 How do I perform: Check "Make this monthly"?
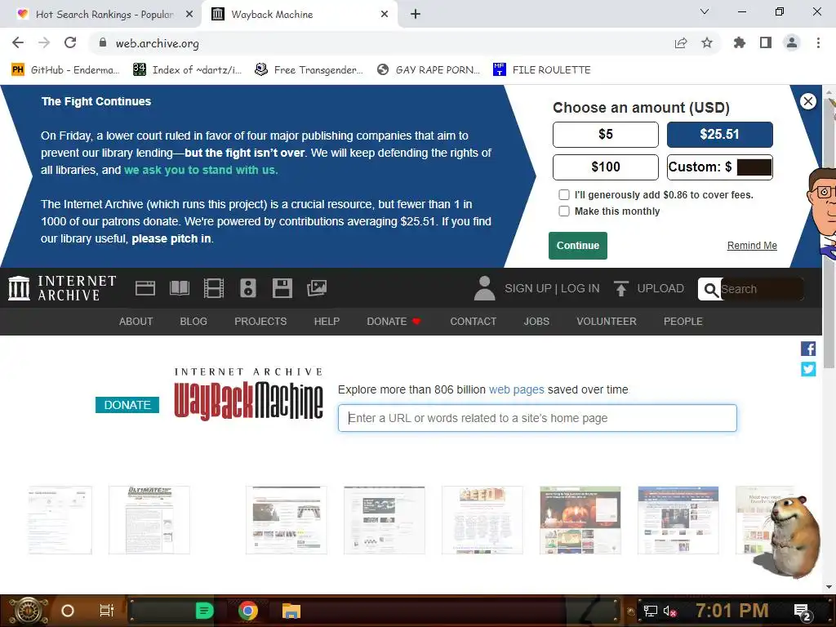pos(564,211)
